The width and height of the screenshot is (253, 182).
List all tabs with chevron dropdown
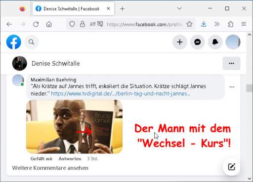[179, 8]
